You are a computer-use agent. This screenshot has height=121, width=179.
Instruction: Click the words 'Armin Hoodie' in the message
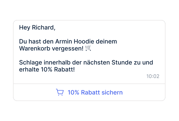(75, 41)
